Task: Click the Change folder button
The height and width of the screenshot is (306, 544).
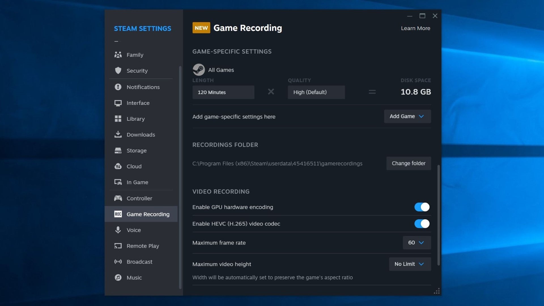Action: point(408,163)
